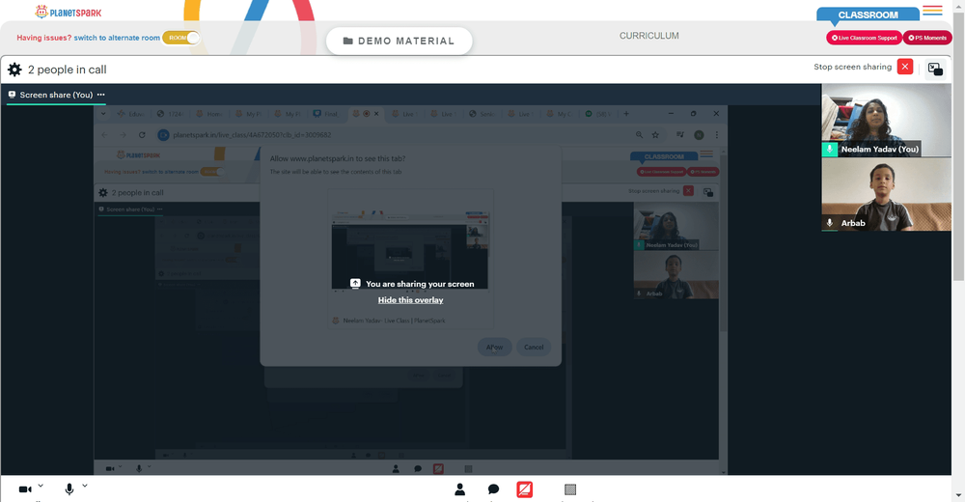Click Cancel in shared screen dialog
Screen dimensions: 965x502
tap(534, 347)
